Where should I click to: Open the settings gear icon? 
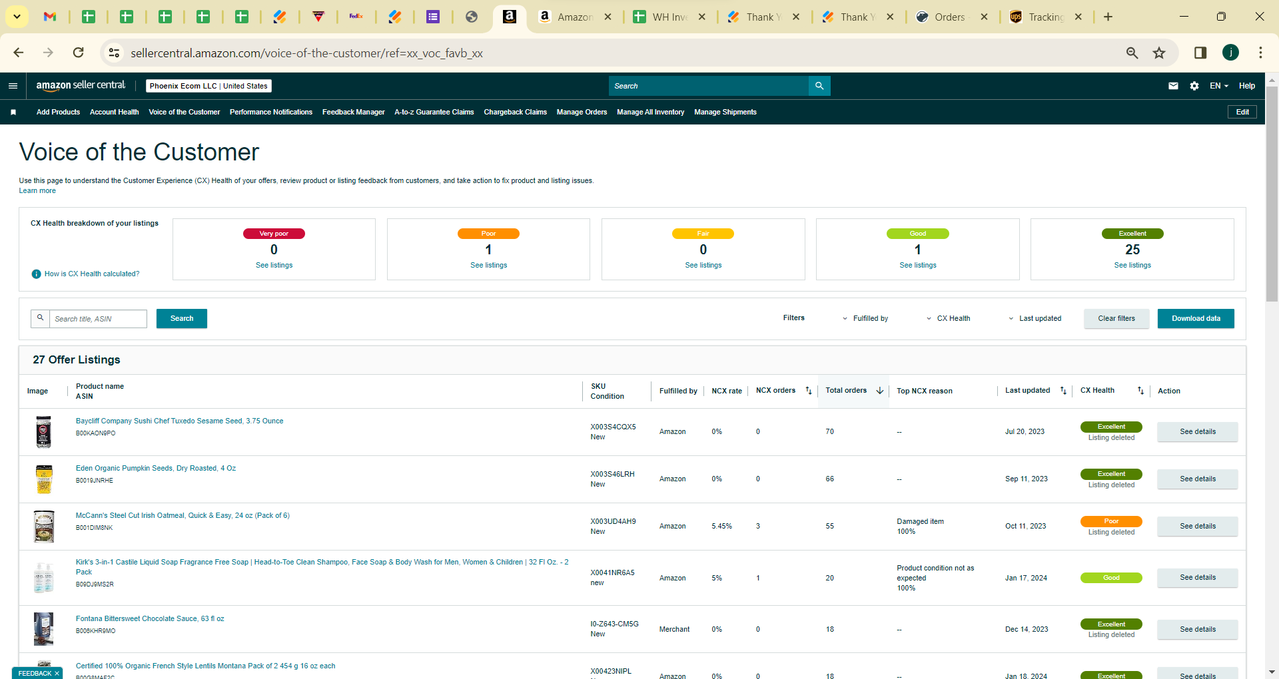pos(1194,86)
